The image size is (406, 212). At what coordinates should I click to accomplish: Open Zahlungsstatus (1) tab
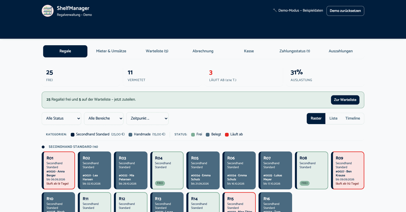pyautogui.click(x=295, y=51)
